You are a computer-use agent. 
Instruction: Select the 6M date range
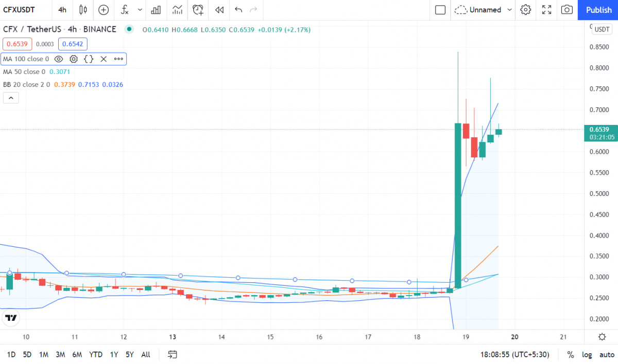tap(77, 355)
